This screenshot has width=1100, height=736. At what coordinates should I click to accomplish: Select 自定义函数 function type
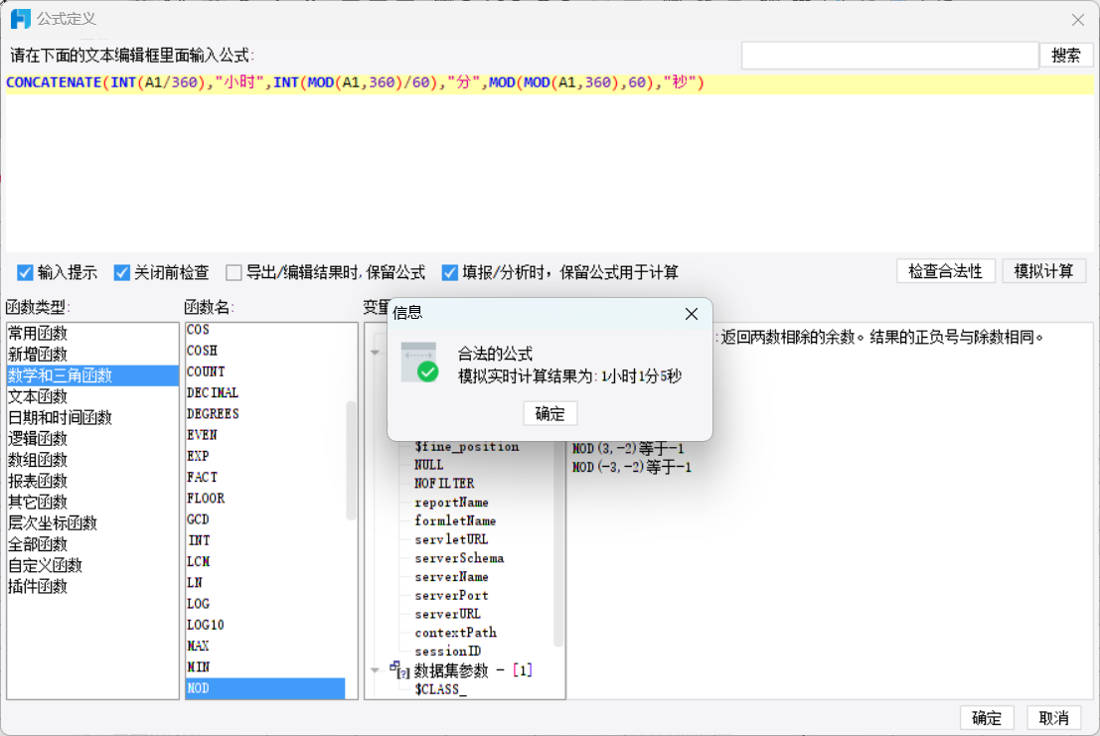pos(92,564)
